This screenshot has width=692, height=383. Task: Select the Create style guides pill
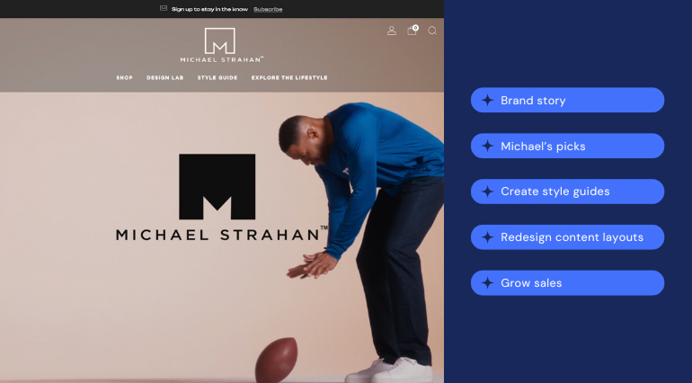tap(567, 191)
